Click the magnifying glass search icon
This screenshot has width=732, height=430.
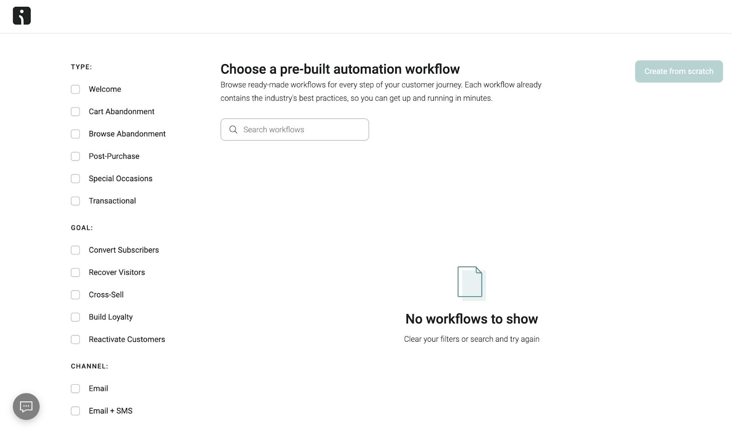(233, 129)
